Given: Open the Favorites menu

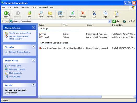Looking at the screenshot, I should click(25, 7).
